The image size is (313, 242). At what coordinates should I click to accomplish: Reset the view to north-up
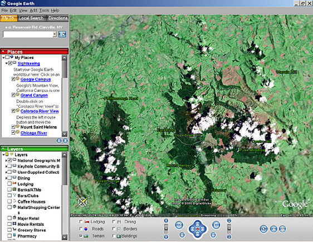click(182, 235)
